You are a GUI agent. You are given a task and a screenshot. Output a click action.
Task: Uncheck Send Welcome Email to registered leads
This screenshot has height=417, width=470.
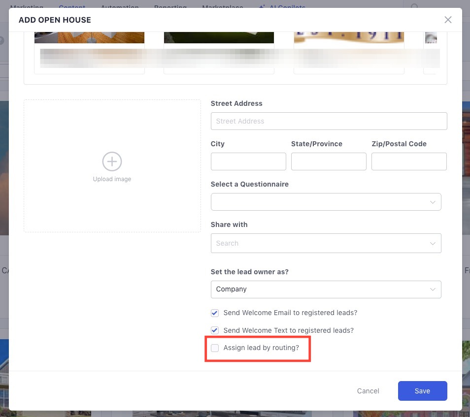(215, 313)
